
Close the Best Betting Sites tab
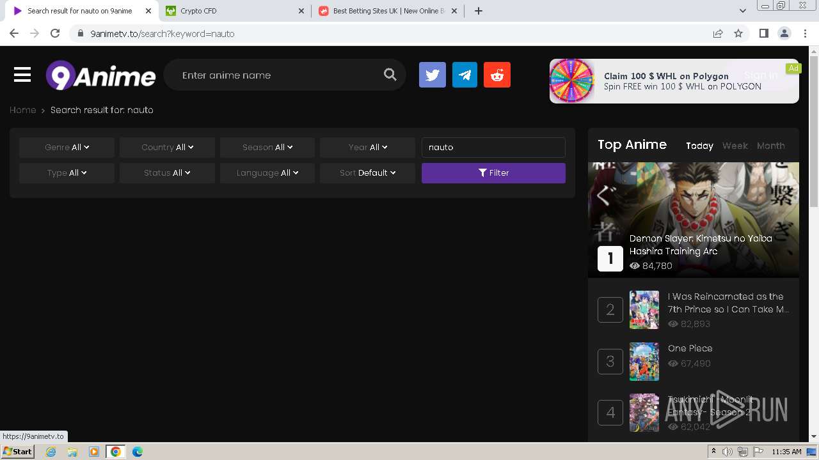pyautogui.click(x=456, y=11)
